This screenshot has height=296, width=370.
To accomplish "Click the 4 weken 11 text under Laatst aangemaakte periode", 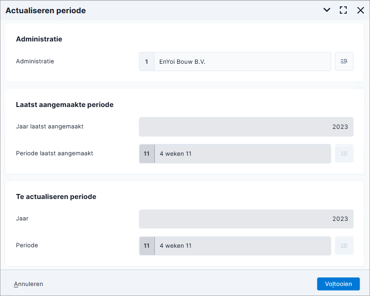I will [x=175, y=153].
